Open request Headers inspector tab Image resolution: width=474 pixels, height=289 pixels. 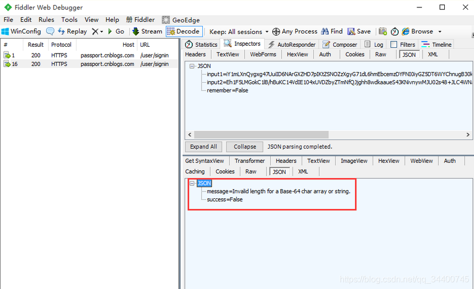[195, 55]
